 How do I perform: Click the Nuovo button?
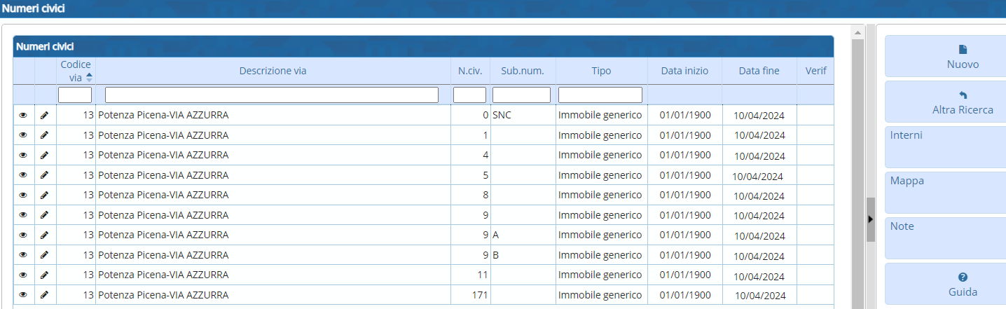(x=945, y=57)
